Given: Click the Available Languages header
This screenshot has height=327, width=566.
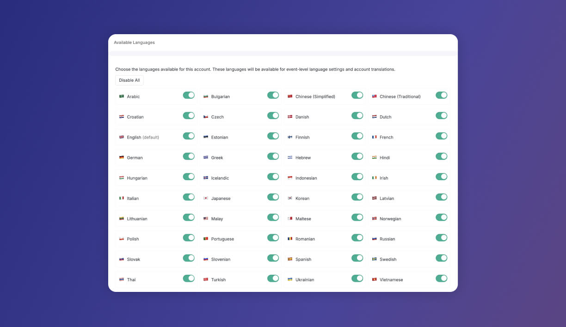Looking at the screenshot, I should pos(134,42).
